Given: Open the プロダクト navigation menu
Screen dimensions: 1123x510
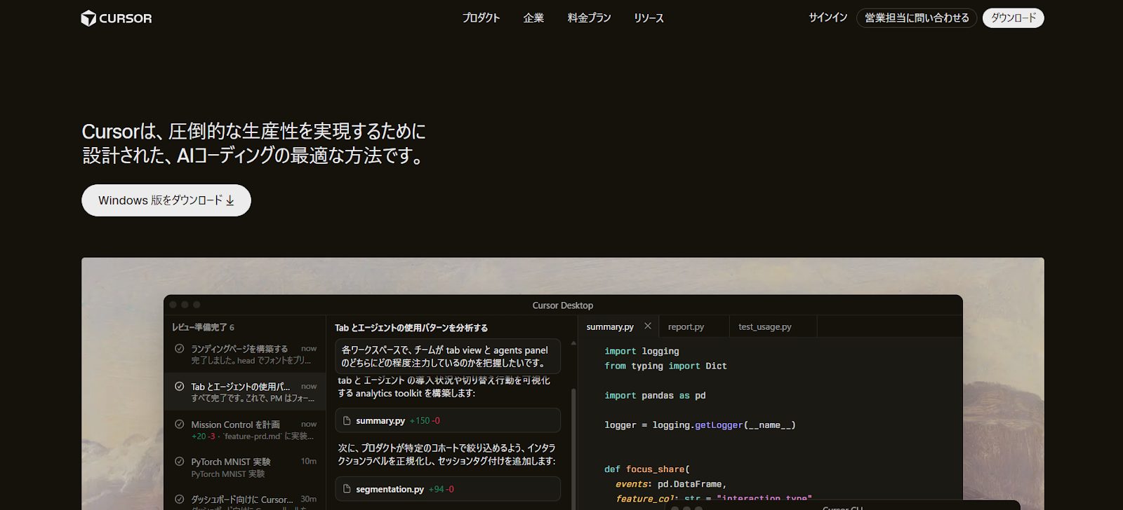Looking at the screenshot, I should [481, 18].
